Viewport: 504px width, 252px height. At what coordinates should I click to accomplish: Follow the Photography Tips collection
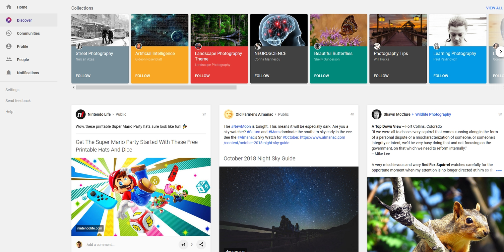[381, 76]
